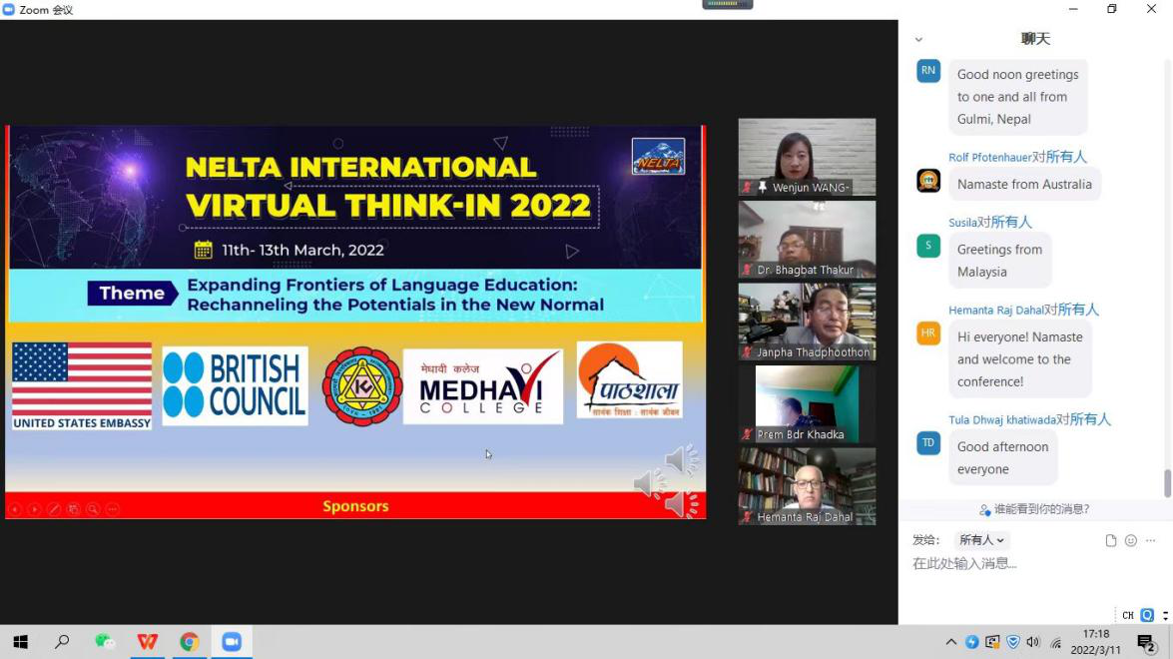Click the slide's ellipsis more icon
The width and height of the screenshot is (1173, 659).
click(112, 509)
